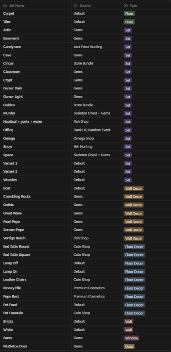The height and width of the screenshot is (352, 171).
Task: Click the green Floor tag on Carpet row
Action: (129, 14)
